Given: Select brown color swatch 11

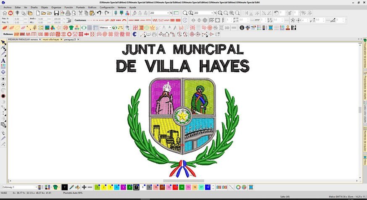Looking at the screenshot, I should pos(162,187).
